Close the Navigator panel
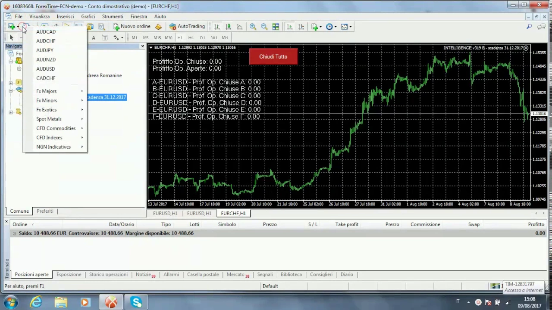The image size is (552, 310). pos(142,46)
